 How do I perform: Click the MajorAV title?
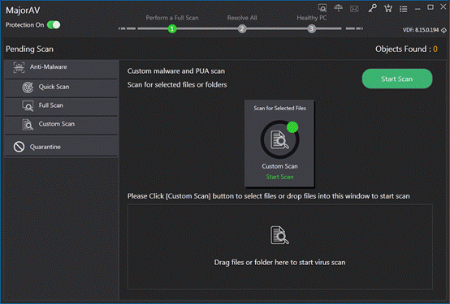[23, 11]
